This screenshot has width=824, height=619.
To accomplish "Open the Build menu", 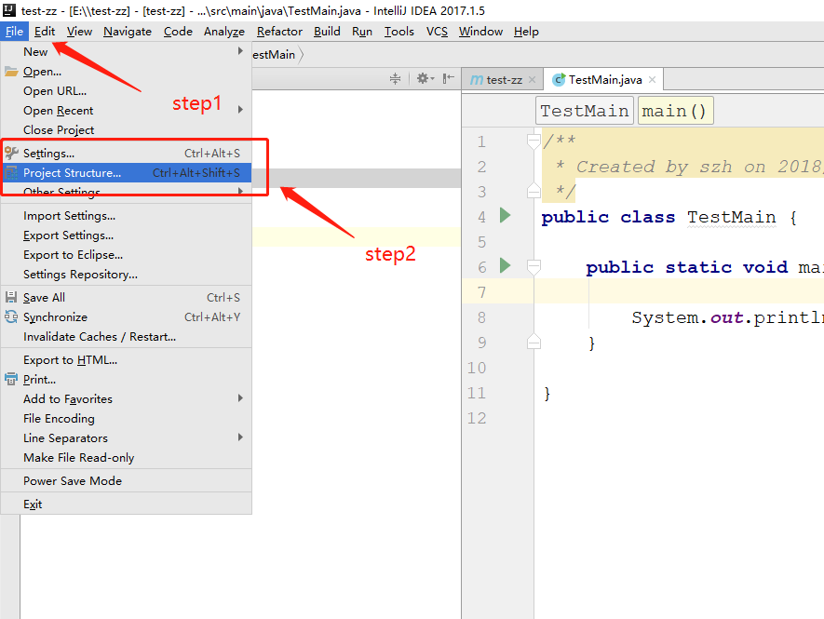I will point(327,32).
